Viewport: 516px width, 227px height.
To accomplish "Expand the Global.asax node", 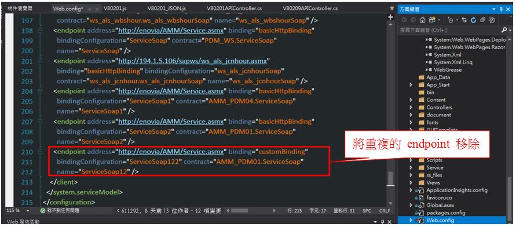I will 411,205.
